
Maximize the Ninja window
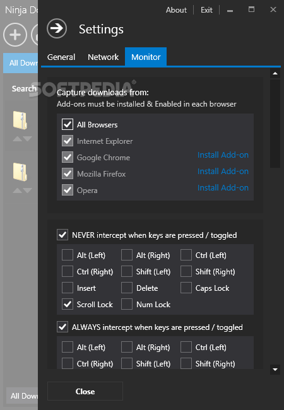[x=251, y=9]
